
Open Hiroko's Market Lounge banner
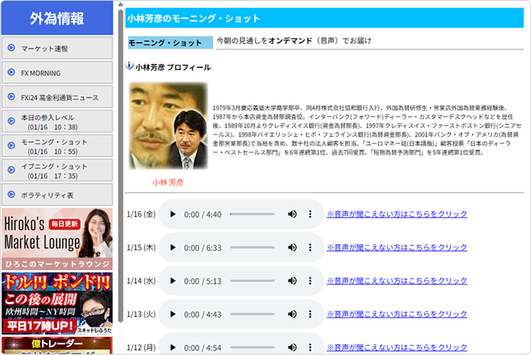pyautogui.click(x=57, y=239)
